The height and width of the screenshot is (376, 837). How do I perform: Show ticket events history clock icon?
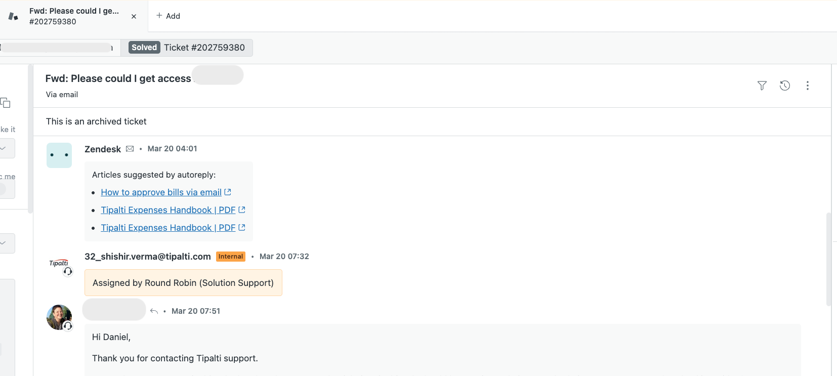tap(785, 86)
